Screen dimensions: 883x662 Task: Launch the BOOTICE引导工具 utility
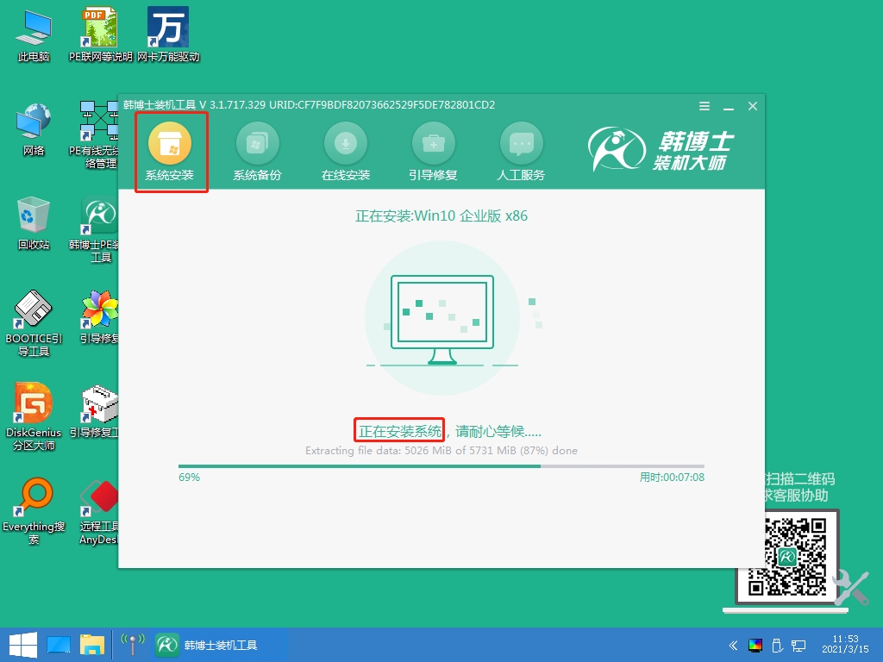coord(33,310)
